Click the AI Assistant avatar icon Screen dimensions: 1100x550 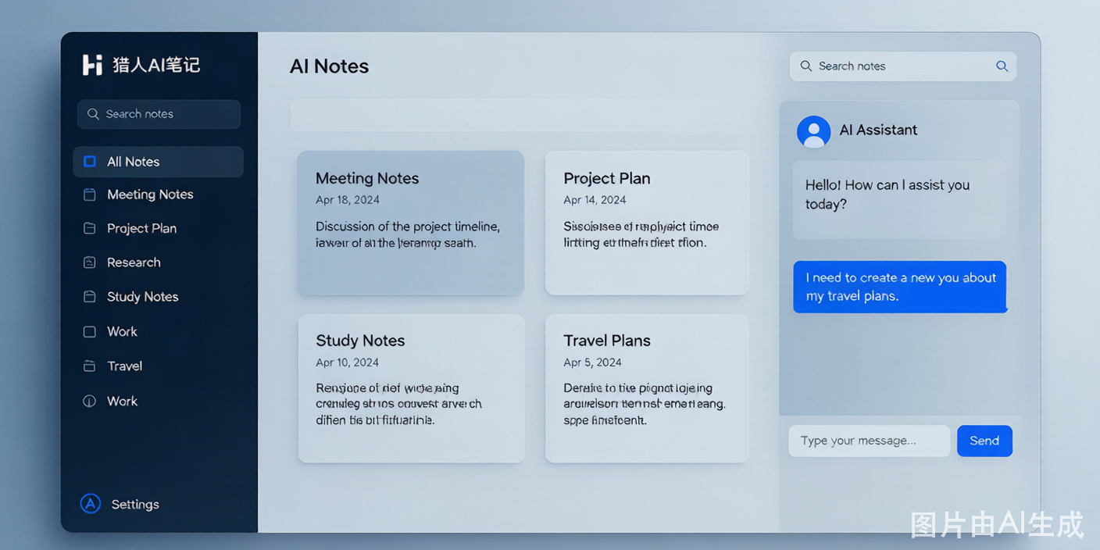(x=813, y=132)
